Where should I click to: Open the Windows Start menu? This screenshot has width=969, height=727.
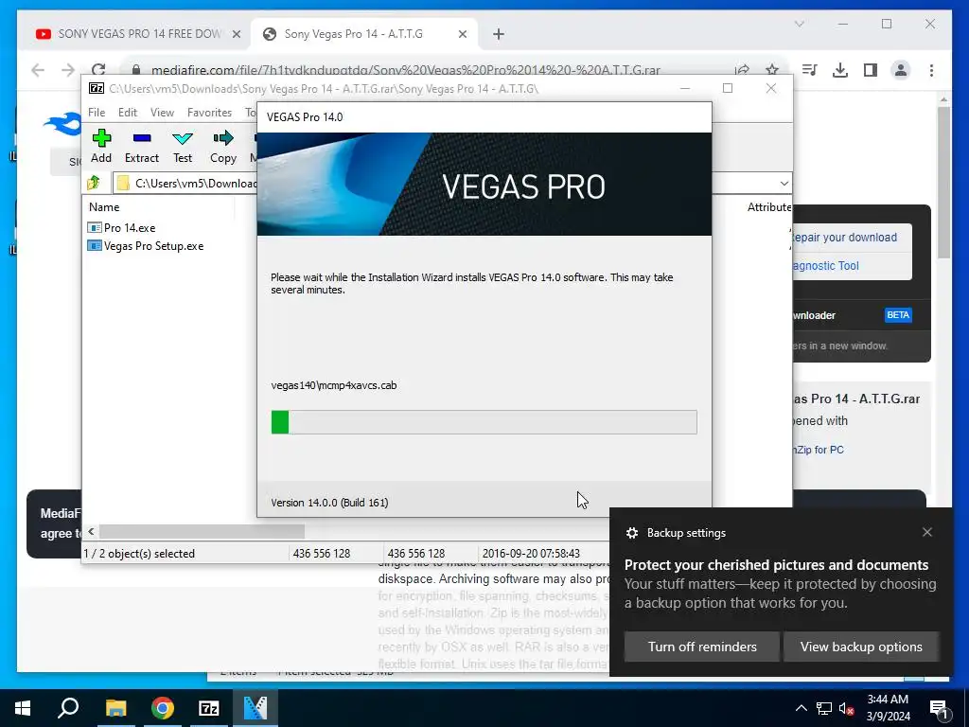(x=23, y=708)
